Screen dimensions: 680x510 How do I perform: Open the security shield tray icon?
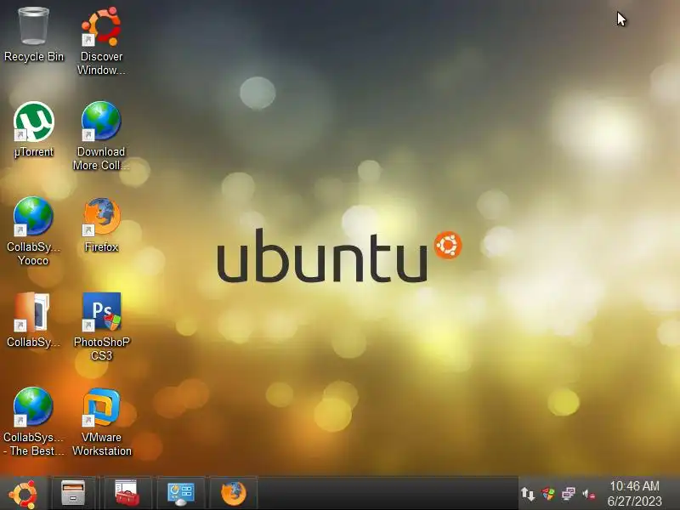tap(548, 494)
